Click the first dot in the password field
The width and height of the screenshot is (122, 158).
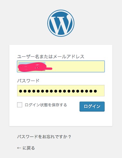21,91
